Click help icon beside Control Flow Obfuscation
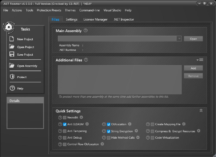The image size is (216, 157). click(x=60, y=144)
